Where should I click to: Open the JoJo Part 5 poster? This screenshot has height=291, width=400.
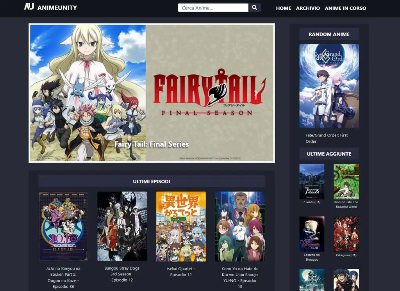[x=63, y=226]
